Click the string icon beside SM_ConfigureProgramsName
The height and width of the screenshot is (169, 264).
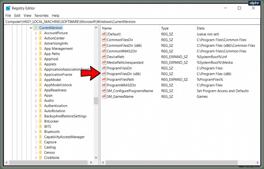(x=104, y=91)
